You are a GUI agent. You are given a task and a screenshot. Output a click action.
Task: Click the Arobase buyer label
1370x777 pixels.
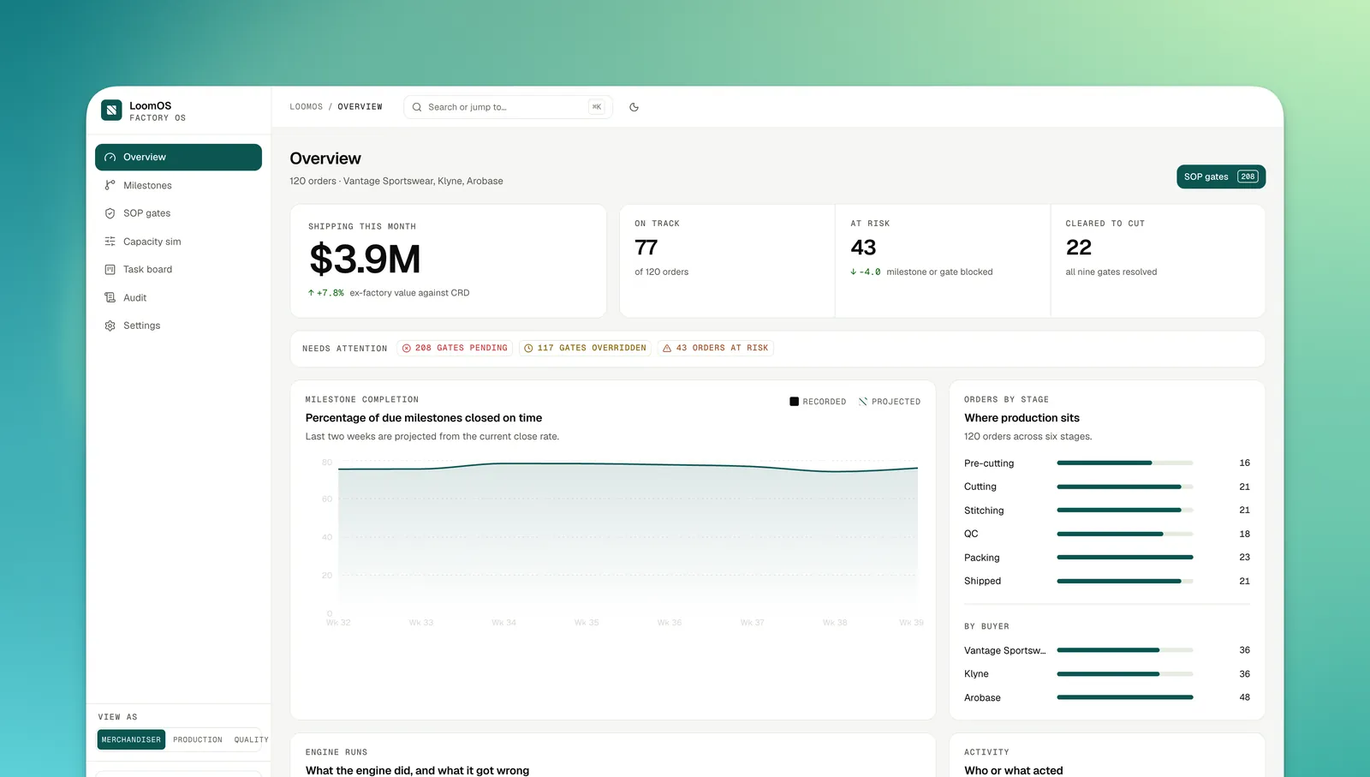pyautogui.click(x=982, y=698)
